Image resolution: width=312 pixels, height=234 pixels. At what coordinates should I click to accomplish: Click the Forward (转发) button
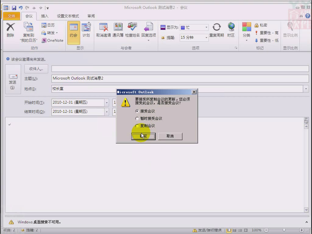click(50, 33)
